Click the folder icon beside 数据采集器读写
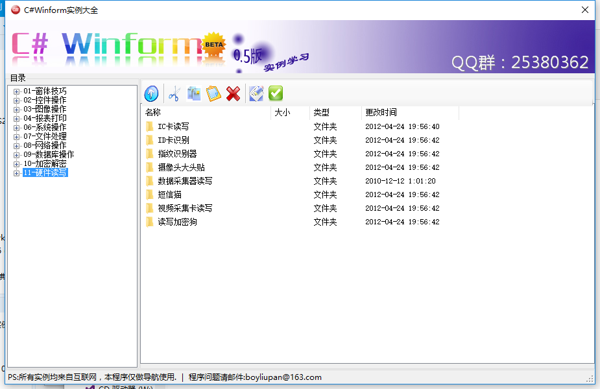This screenshot has height=389, width=600. pos(150,181)
